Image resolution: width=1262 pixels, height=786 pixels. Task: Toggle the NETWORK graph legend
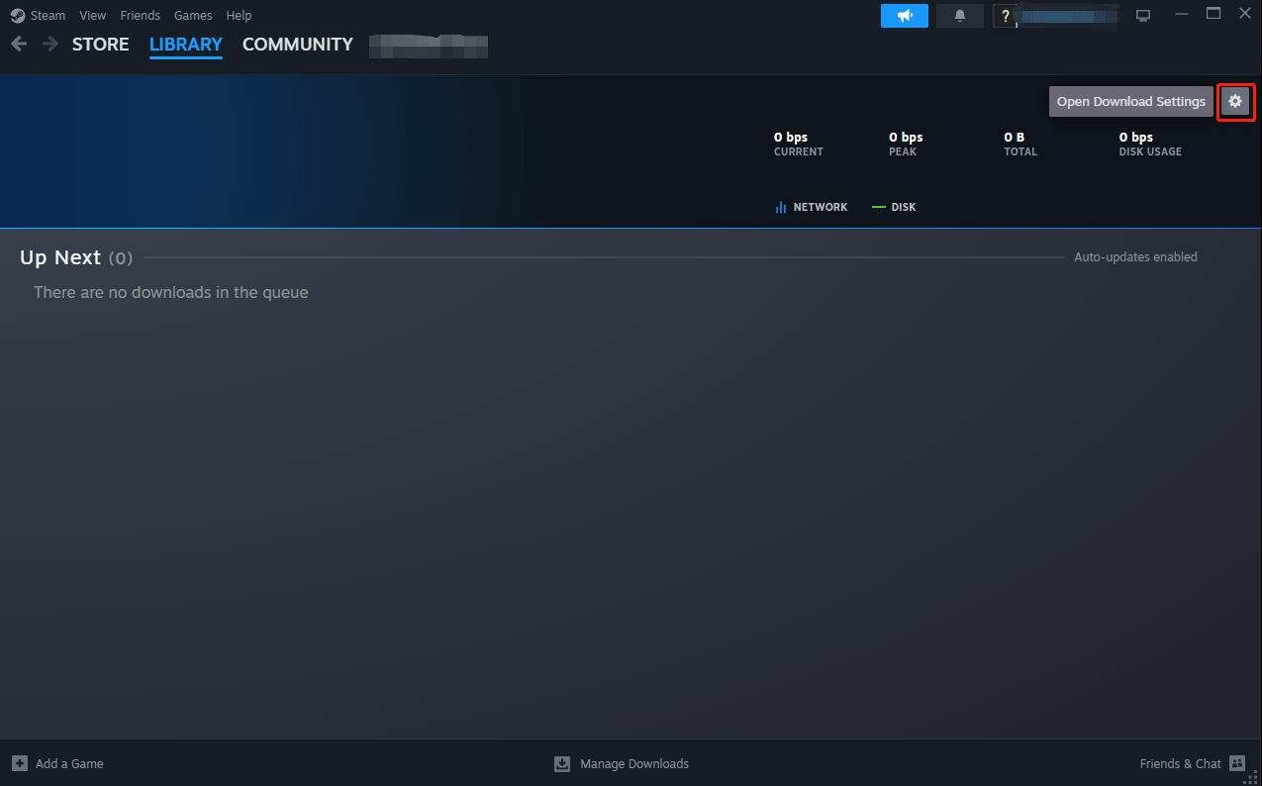[x=812, y=207]
